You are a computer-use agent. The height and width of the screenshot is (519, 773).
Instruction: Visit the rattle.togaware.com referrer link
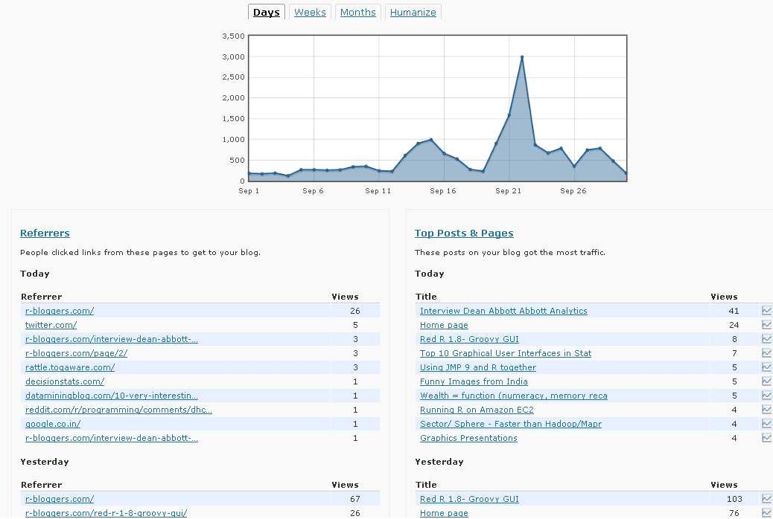tap(70, 367)
